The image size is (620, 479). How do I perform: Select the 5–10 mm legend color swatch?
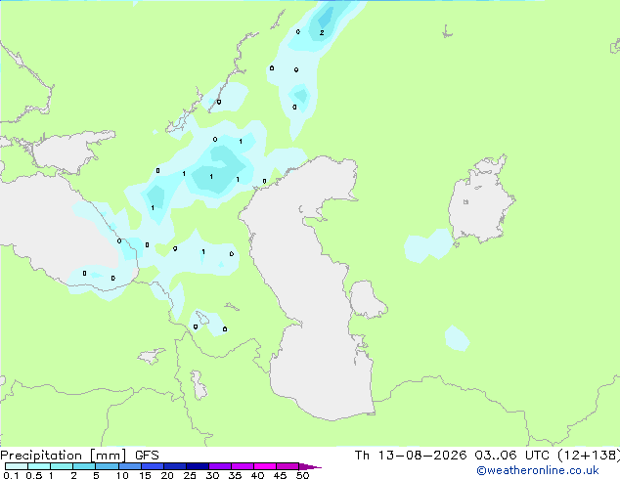(108, 466)
